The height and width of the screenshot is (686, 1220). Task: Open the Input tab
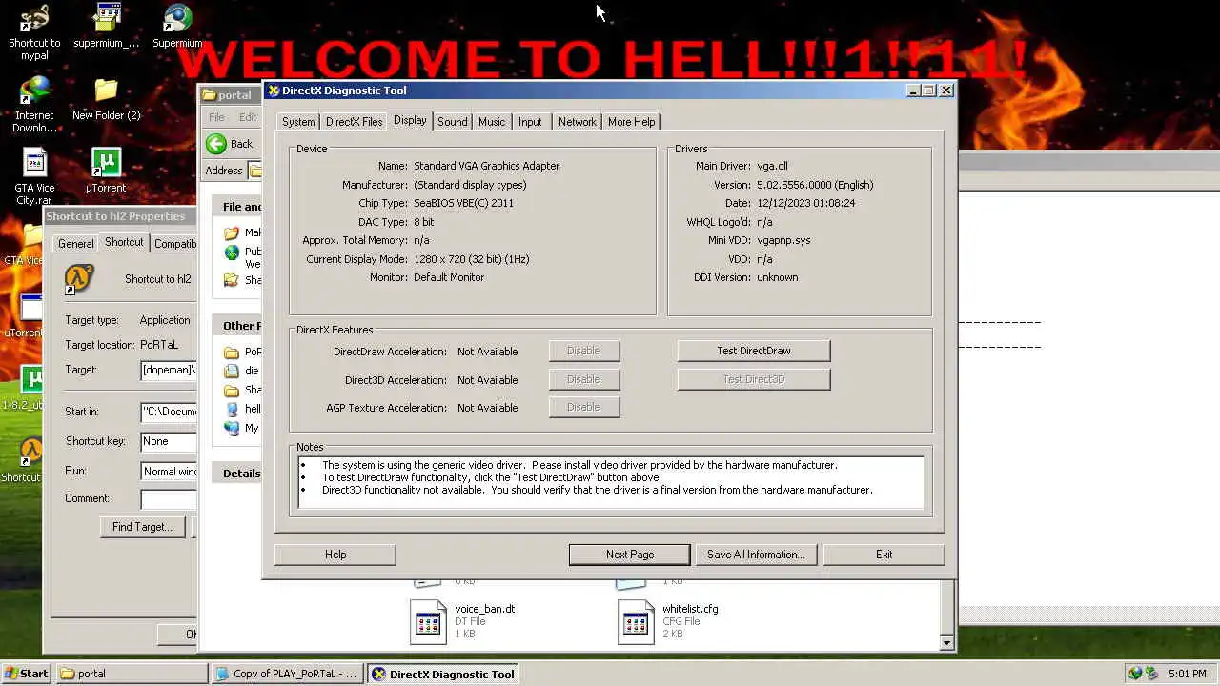[x=530, y=122]
